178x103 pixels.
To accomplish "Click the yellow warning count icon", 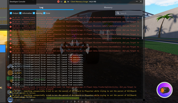I will pos(65,2).
